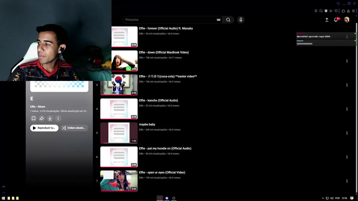Open browser easy setup sliders icon
Screen dimensions: 358x201
click(x=353, y=11)
